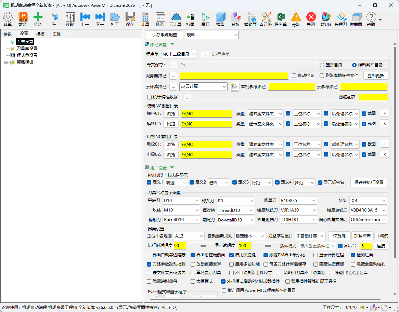The height and width of the screenshot is (312, 399).
Task: Click the 读取 sliders icon
Action: click(70, 19)
